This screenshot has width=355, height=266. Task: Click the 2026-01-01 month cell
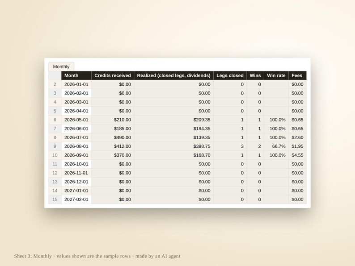(76, 84)
